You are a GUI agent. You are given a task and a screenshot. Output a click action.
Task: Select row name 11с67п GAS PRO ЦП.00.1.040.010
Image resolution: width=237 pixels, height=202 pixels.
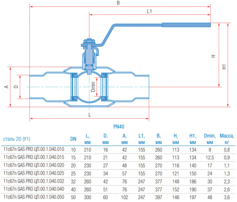34,149
